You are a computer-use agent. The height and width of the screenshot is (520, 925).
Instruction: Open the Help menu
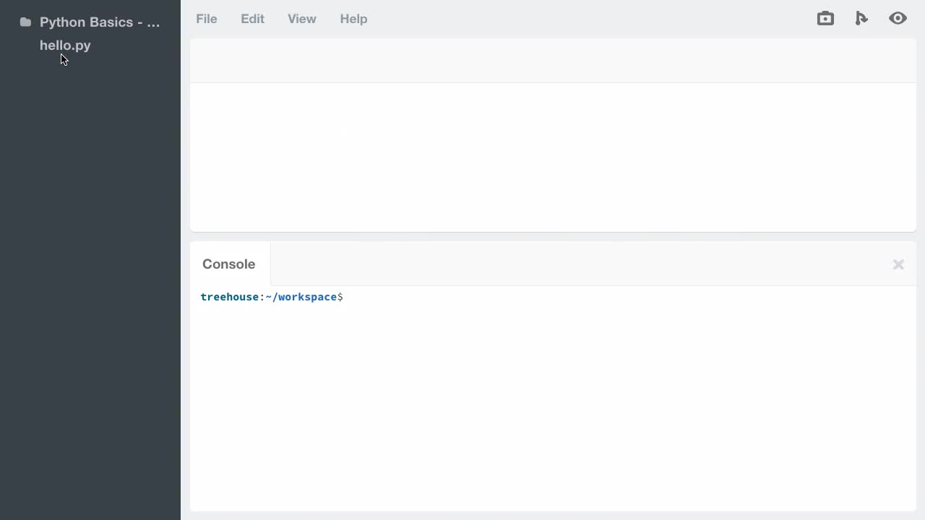click(353, 19)
